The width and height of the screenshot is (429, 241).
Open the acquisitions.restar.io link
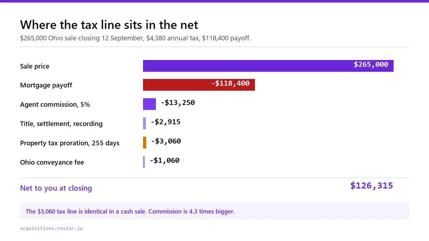(51, 228)
